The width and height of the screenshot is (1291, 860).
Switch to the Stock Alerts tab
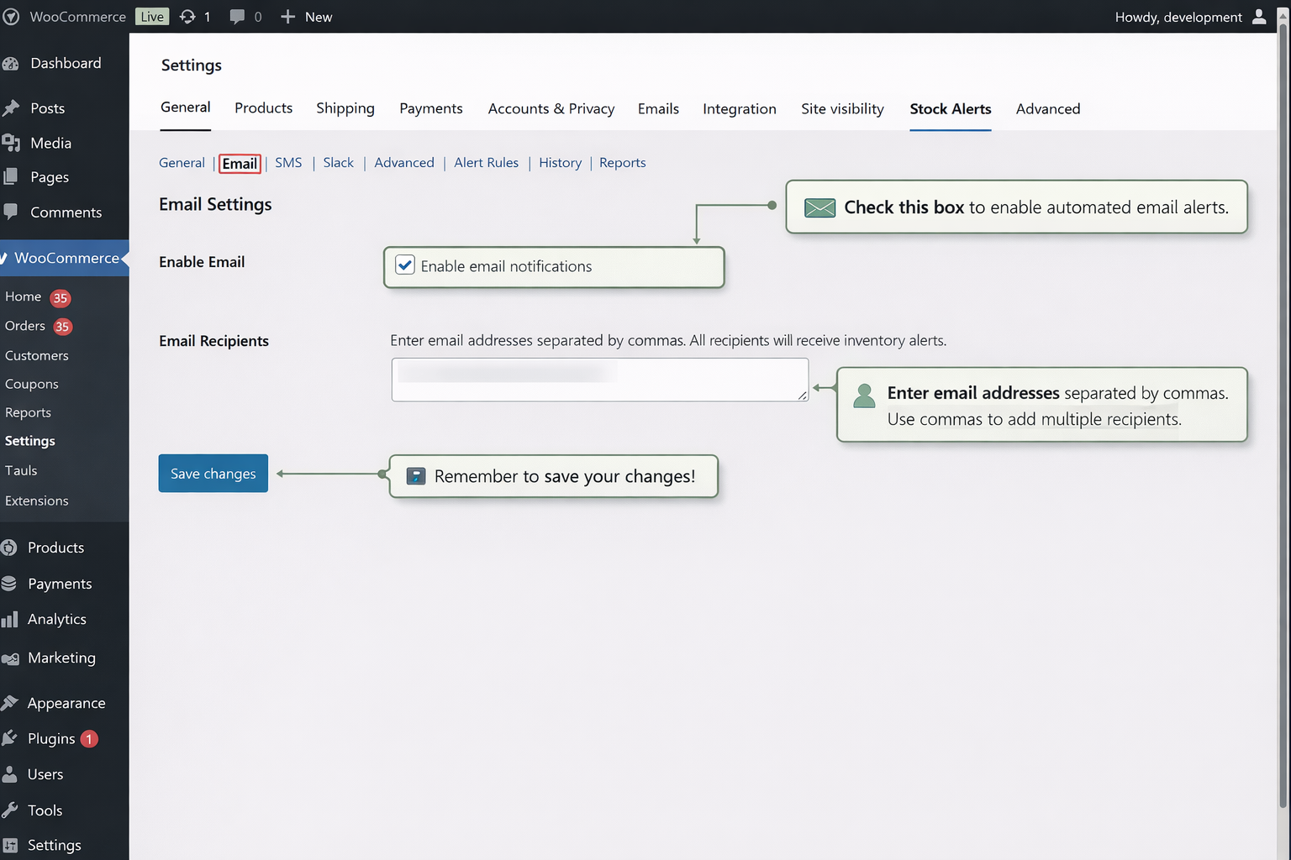(x=951, y=109)
